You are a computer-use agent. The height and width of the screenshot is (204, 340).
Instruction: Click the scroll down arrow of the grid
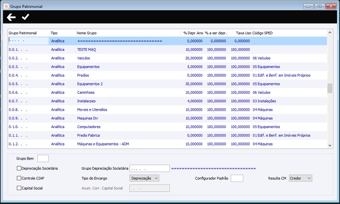(x=330, y=145)
